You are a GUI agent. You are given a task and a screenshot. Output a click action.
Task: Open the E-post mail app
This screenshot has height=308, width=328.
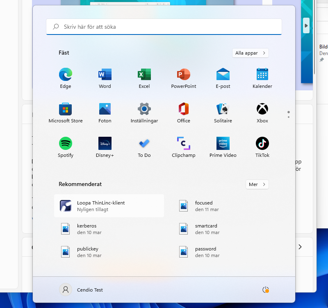(223, 78)
